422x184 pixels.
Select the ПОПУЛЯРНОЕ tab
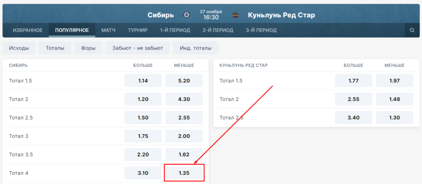pyautogui.click(x=72, y=30)
